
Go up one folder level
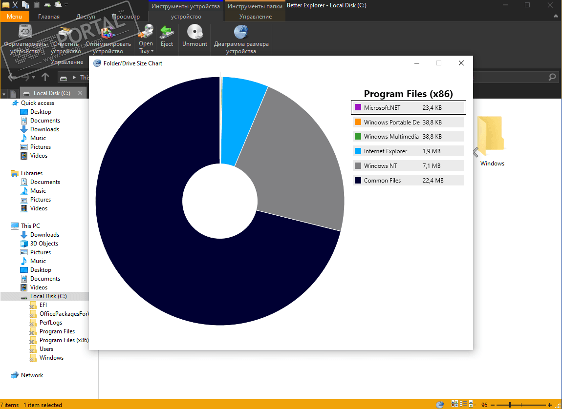(45, 77)
